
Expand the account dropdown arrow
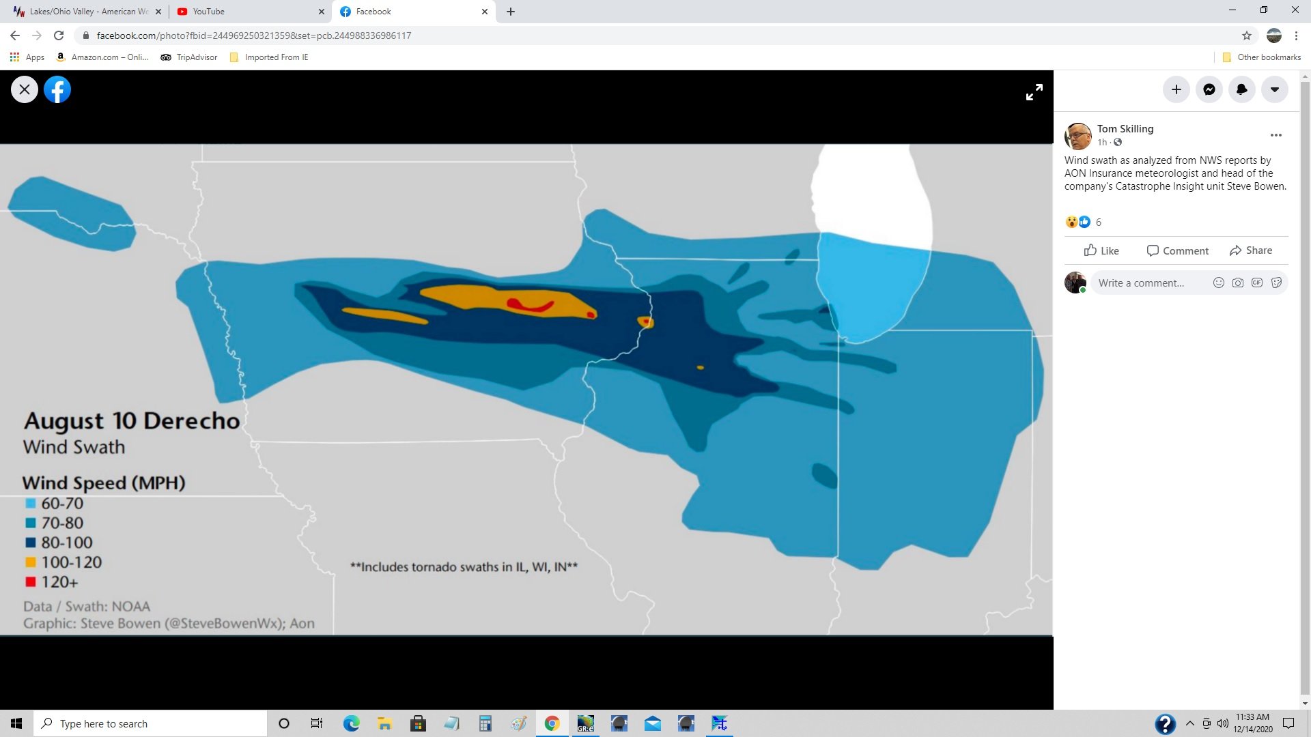1274,89
